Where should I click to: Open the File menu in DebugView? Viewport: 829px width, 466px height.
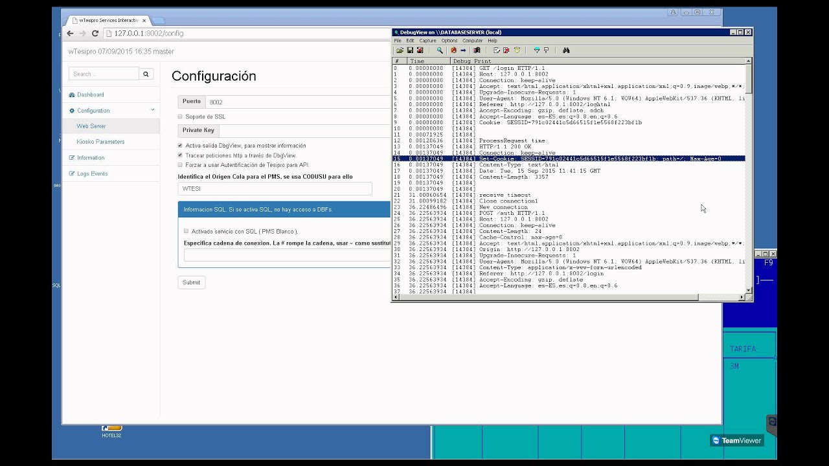tap(398, 41)
